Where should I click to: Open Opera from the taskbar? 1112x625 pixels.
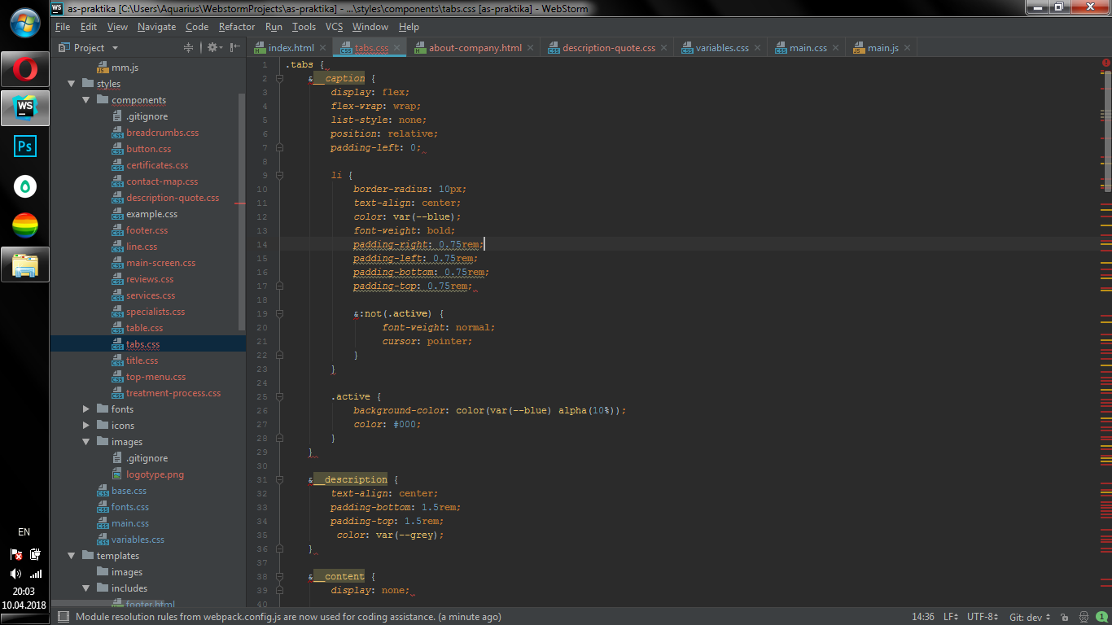coord(25,69)
